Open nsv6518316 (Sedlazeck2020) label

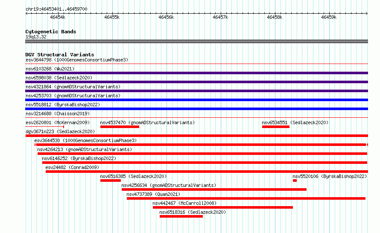tap(193, 212)
